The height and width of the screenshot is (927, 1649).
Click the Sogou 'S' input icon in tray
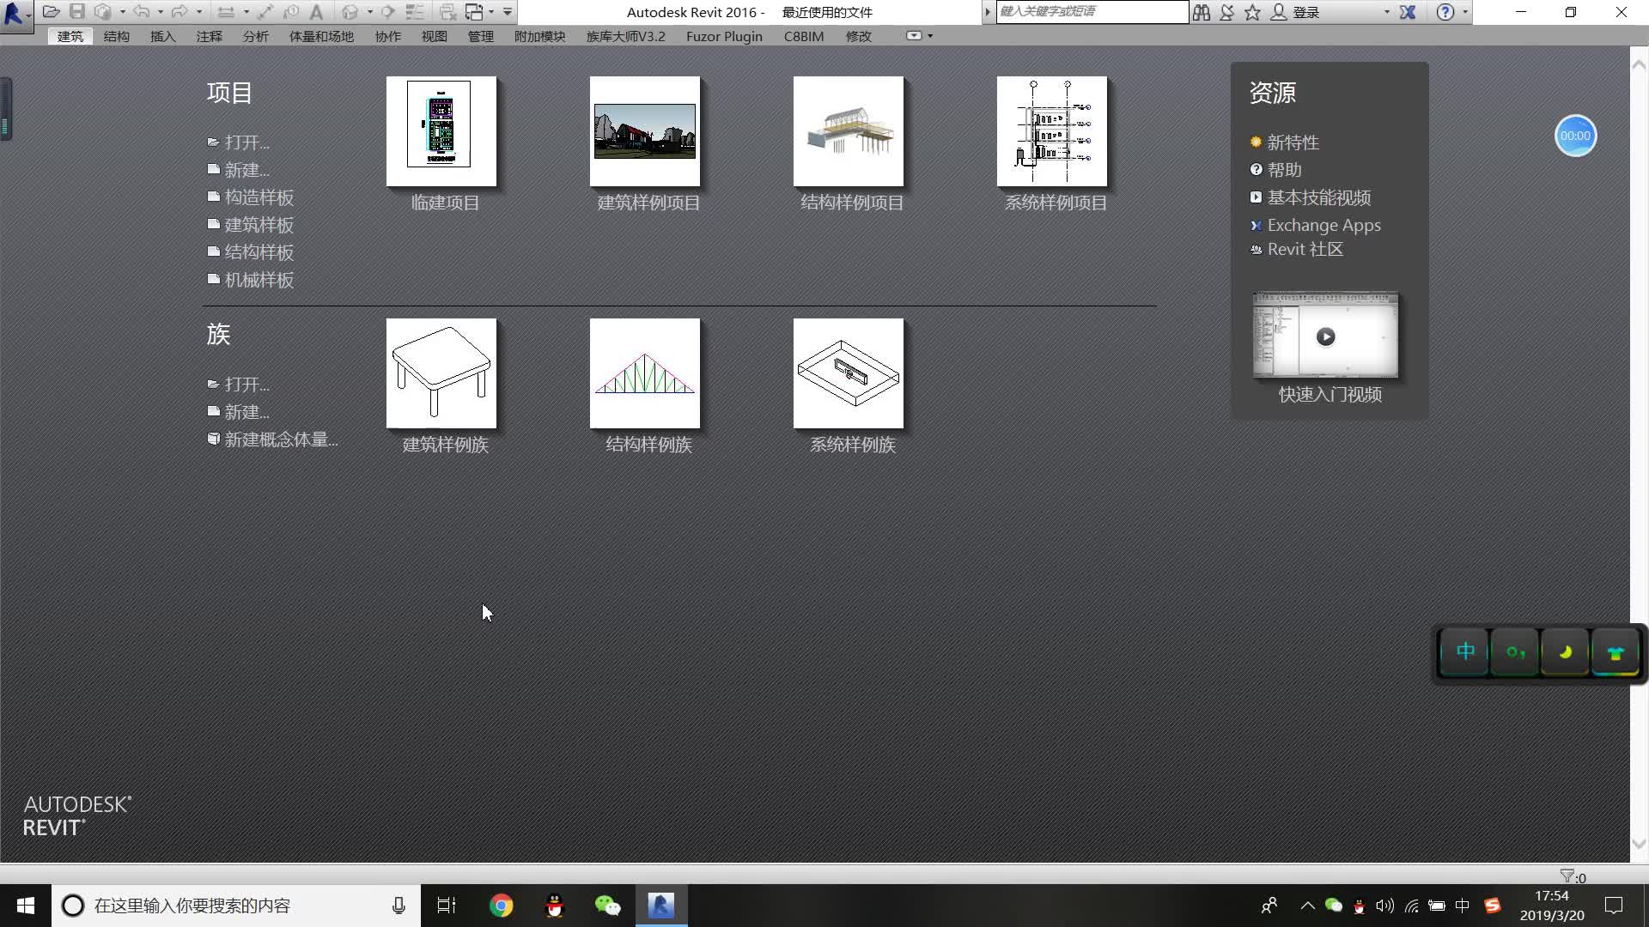coord(1493,906)
